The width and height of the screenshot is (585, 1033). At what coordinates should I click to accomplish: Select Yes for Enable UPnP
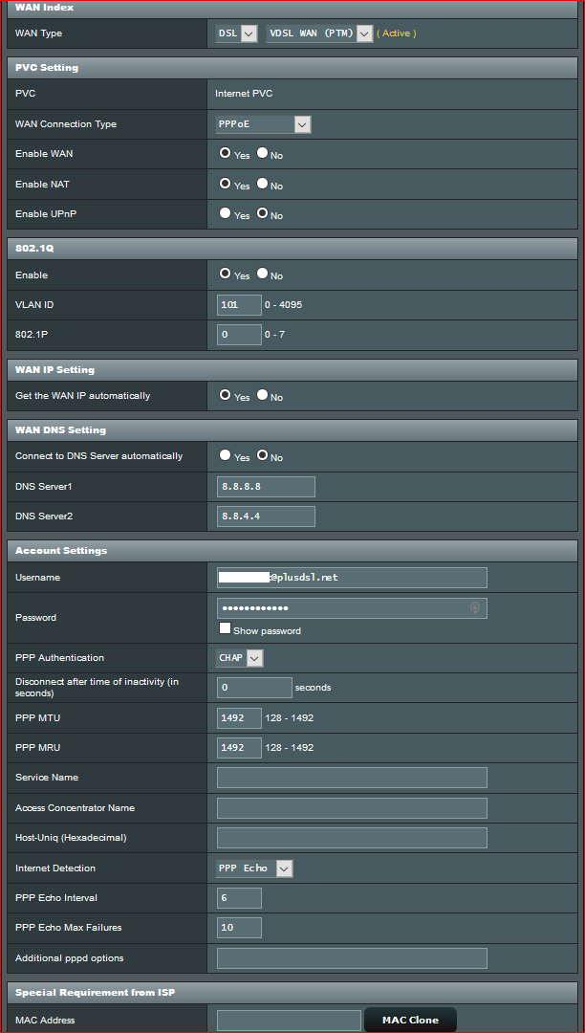coord(226,213)
